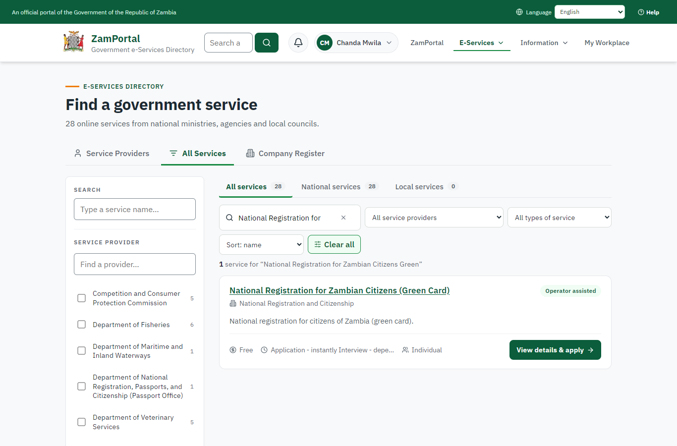Click the clock processing time icon
The image size is (677, 446).
(264, 350)
